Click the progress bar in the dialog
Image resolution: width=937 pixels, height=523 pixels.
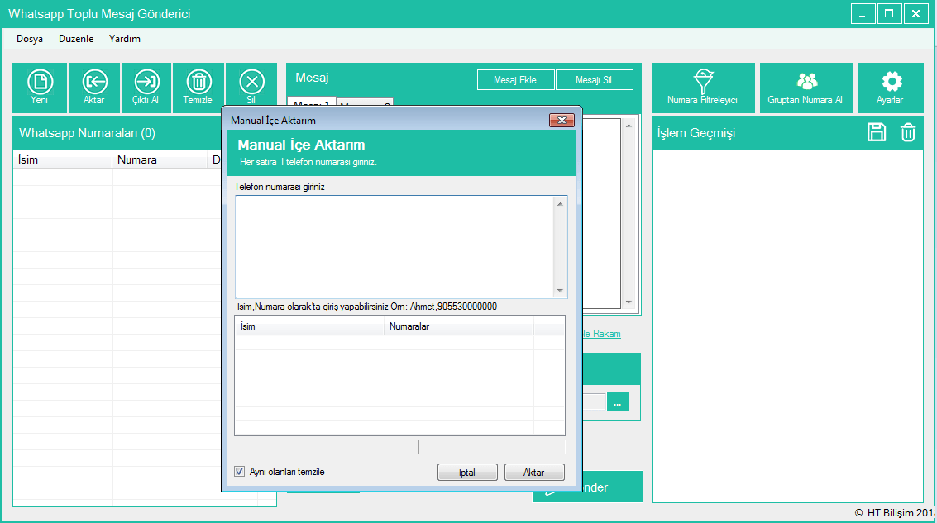point(492,447)
